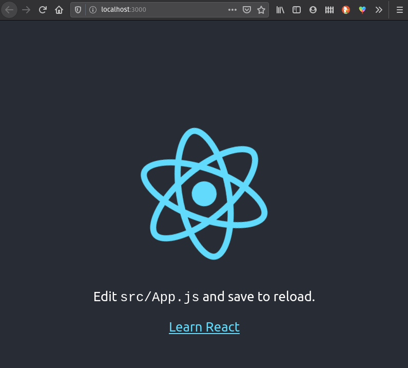Open the Firefox hamburger menu
Viewport: 408px width, 368px height.
(400, 10)
